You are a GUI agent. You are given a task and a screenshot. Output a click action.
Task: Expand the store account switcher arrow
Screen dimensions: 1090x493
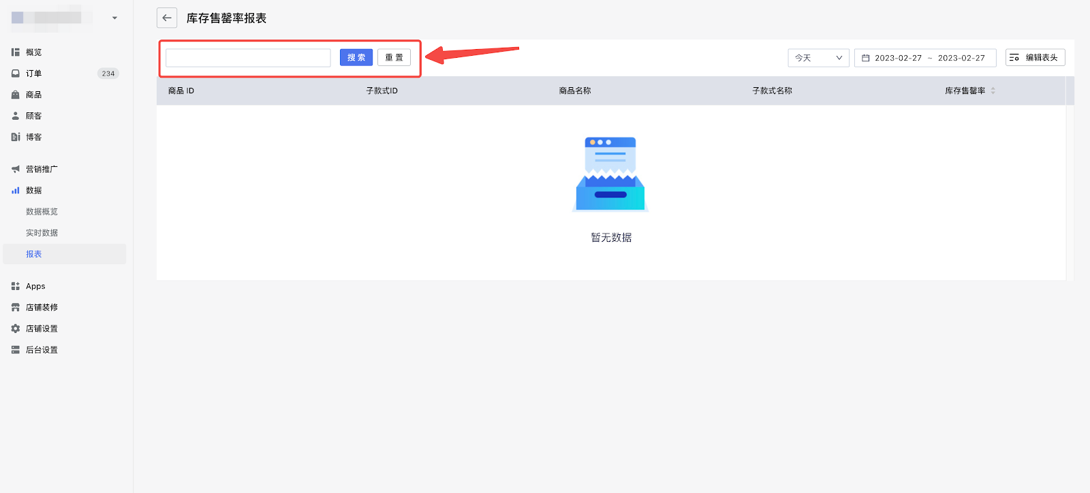click(x=114, y=18)
